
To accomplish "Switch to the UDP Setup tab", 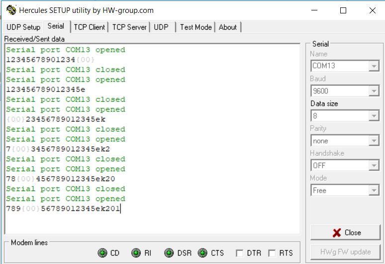I will coord(23,27).
